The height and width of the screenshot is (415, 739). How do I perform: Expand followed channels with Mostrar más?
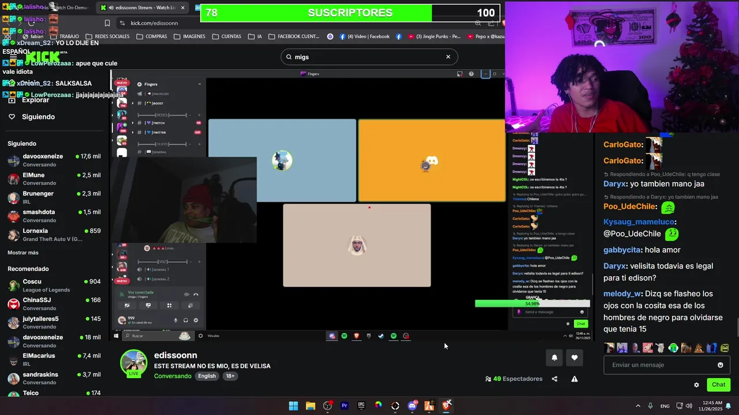click(x=23, y=252)
